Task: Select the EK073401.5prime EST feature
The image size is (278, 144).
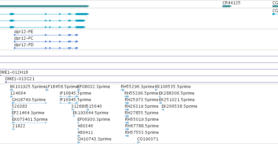Action: coord(29,123)
